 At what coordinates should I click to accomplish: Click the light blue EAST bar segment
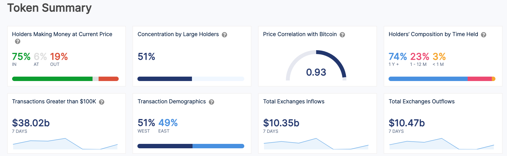[218, 146]
